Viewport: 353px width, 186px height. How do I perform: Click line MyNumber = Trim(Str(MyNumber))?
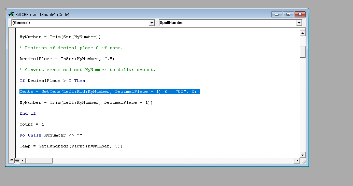pyautogui.click(x=60, y=37)
